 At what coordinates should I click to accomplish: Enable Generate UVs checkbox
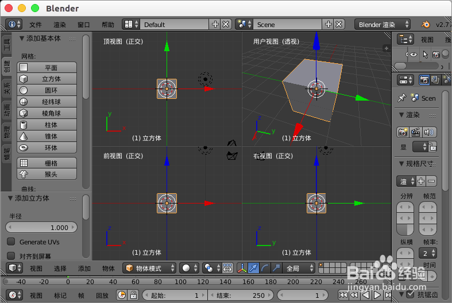pos(11,241)
